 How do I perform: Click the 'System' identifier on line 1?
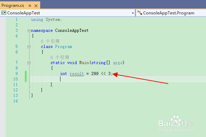click(53, 20)
